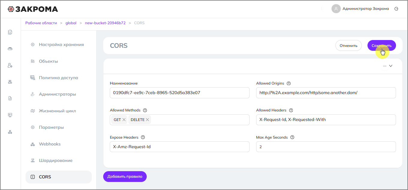
Task: Click help icon beside Allowed Methods
Action: (x=145, y=110)
